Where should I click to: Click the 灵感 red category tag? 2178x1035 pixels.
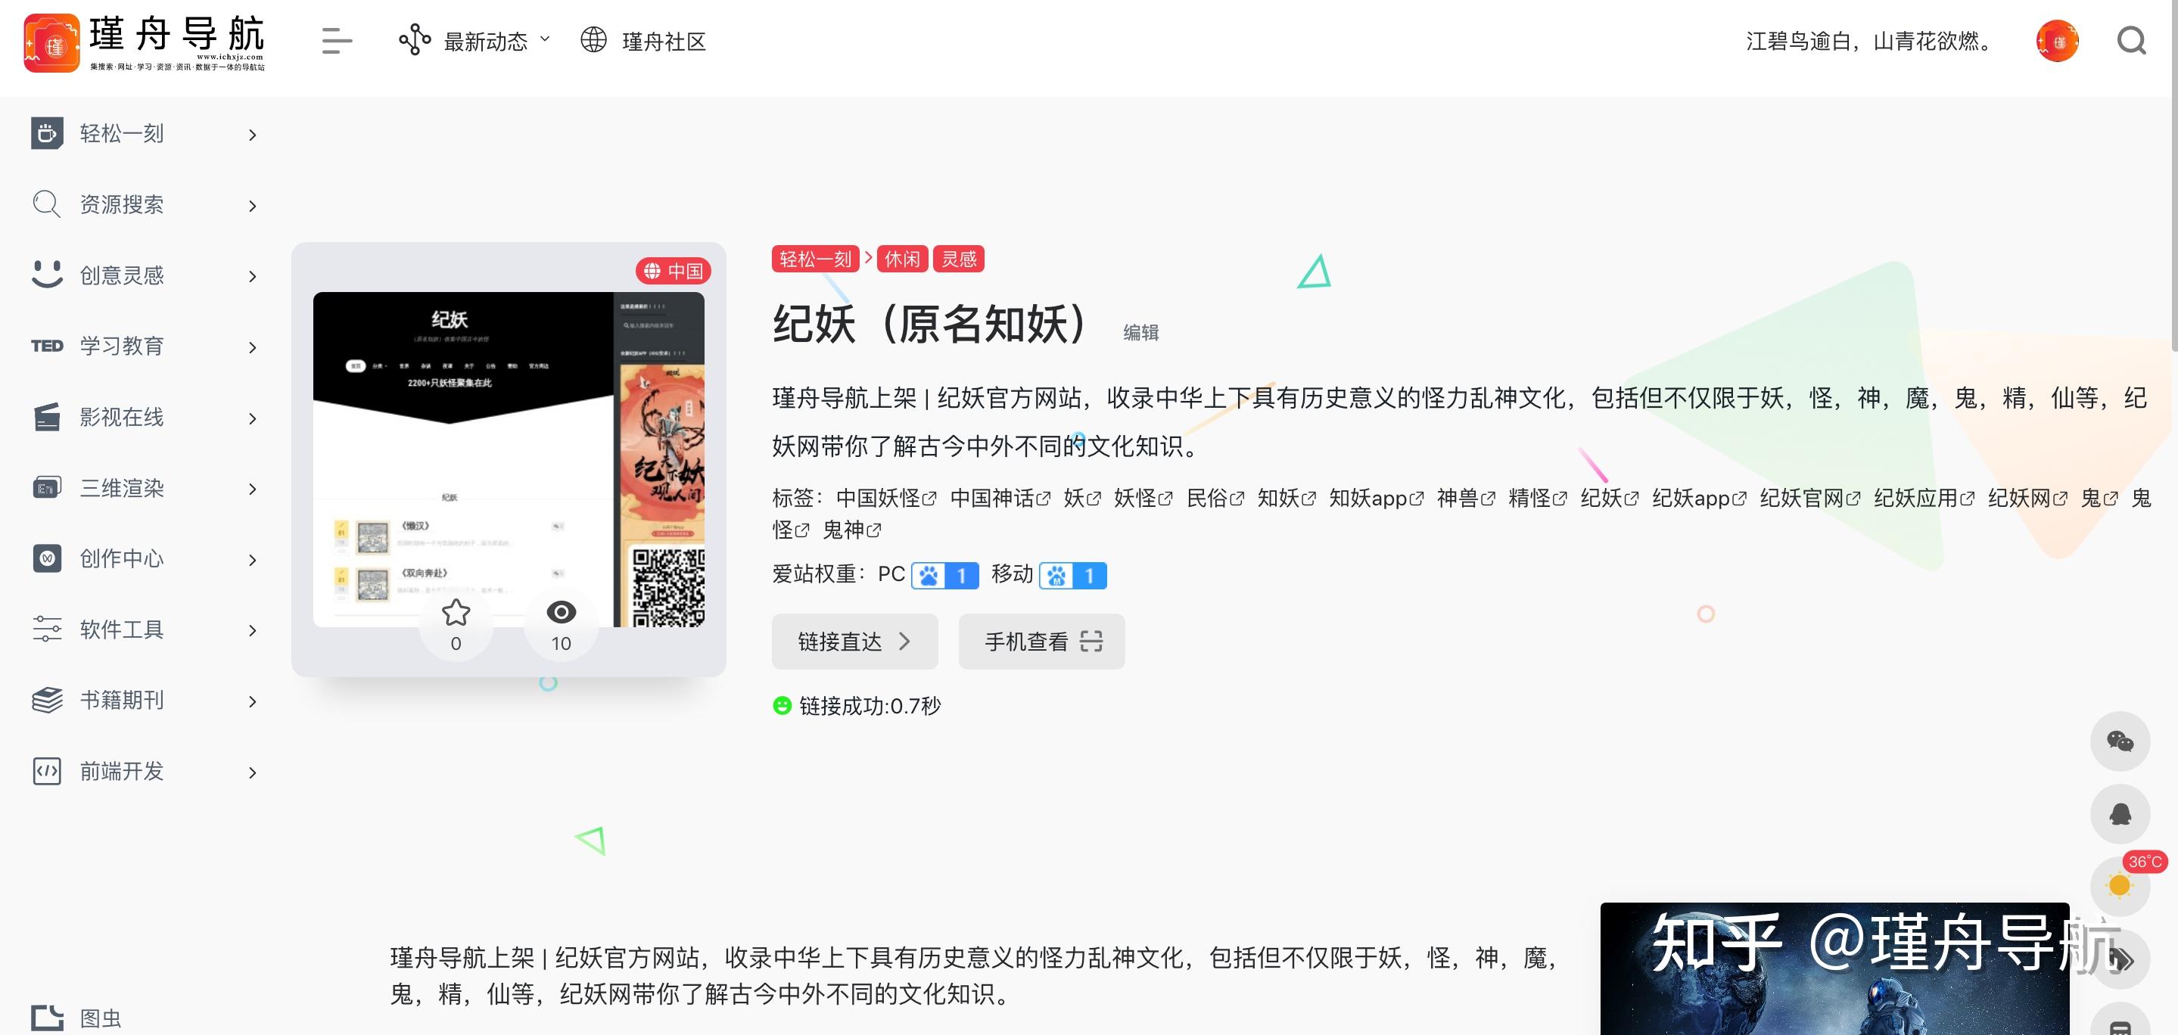(959, 259)
